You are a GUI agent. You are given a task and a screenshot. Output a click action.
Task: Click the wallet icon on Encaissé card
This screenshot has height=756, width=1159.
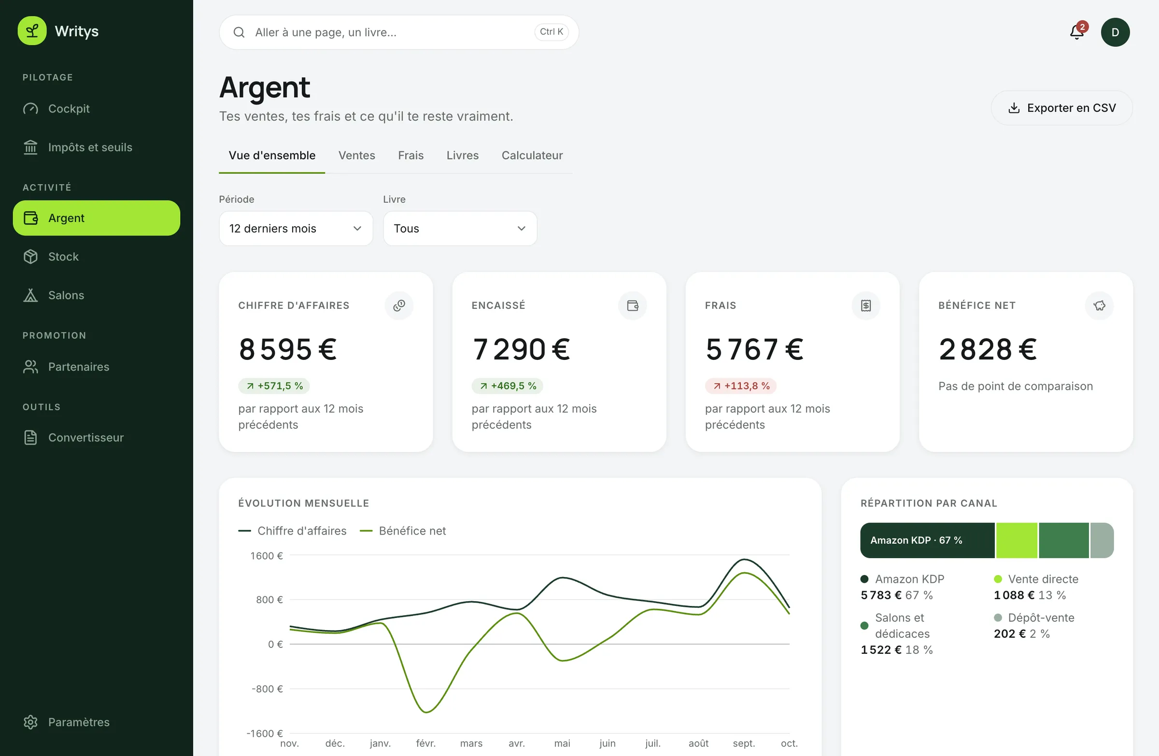click(x=632, y=305)
